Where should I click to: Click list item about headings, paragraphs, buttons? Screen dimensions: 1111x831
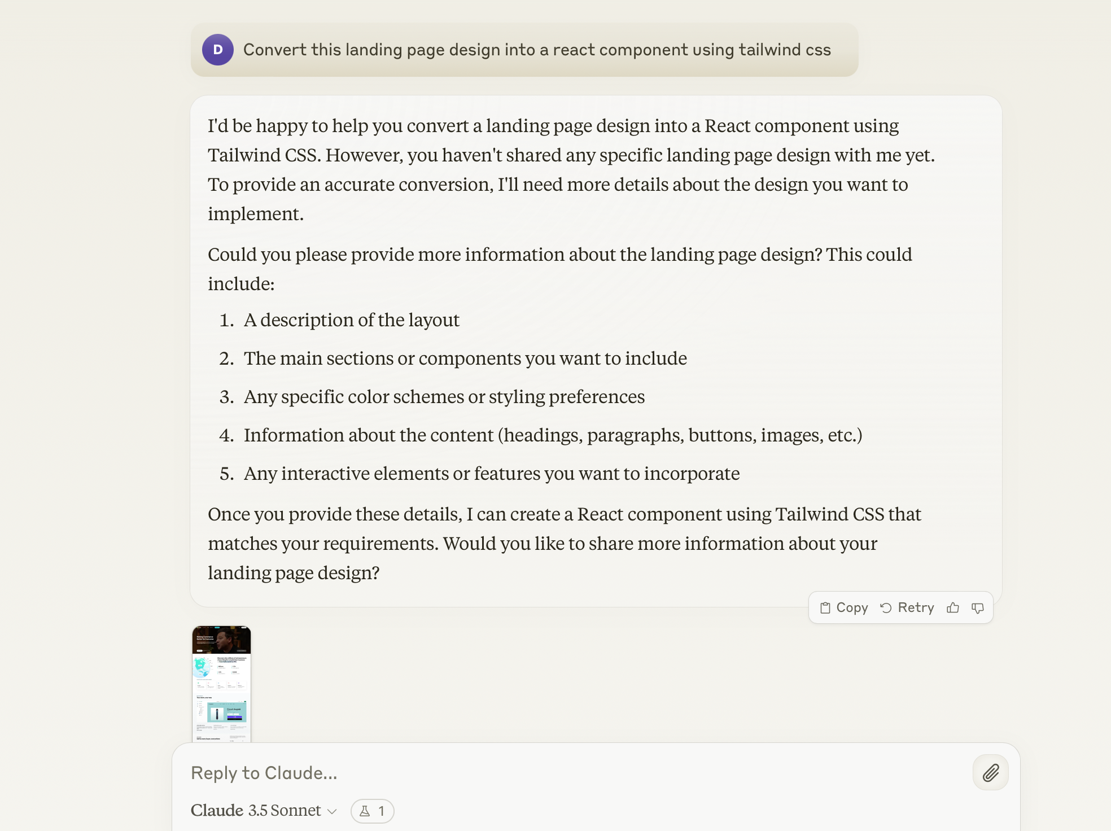[x=553, y=435]
